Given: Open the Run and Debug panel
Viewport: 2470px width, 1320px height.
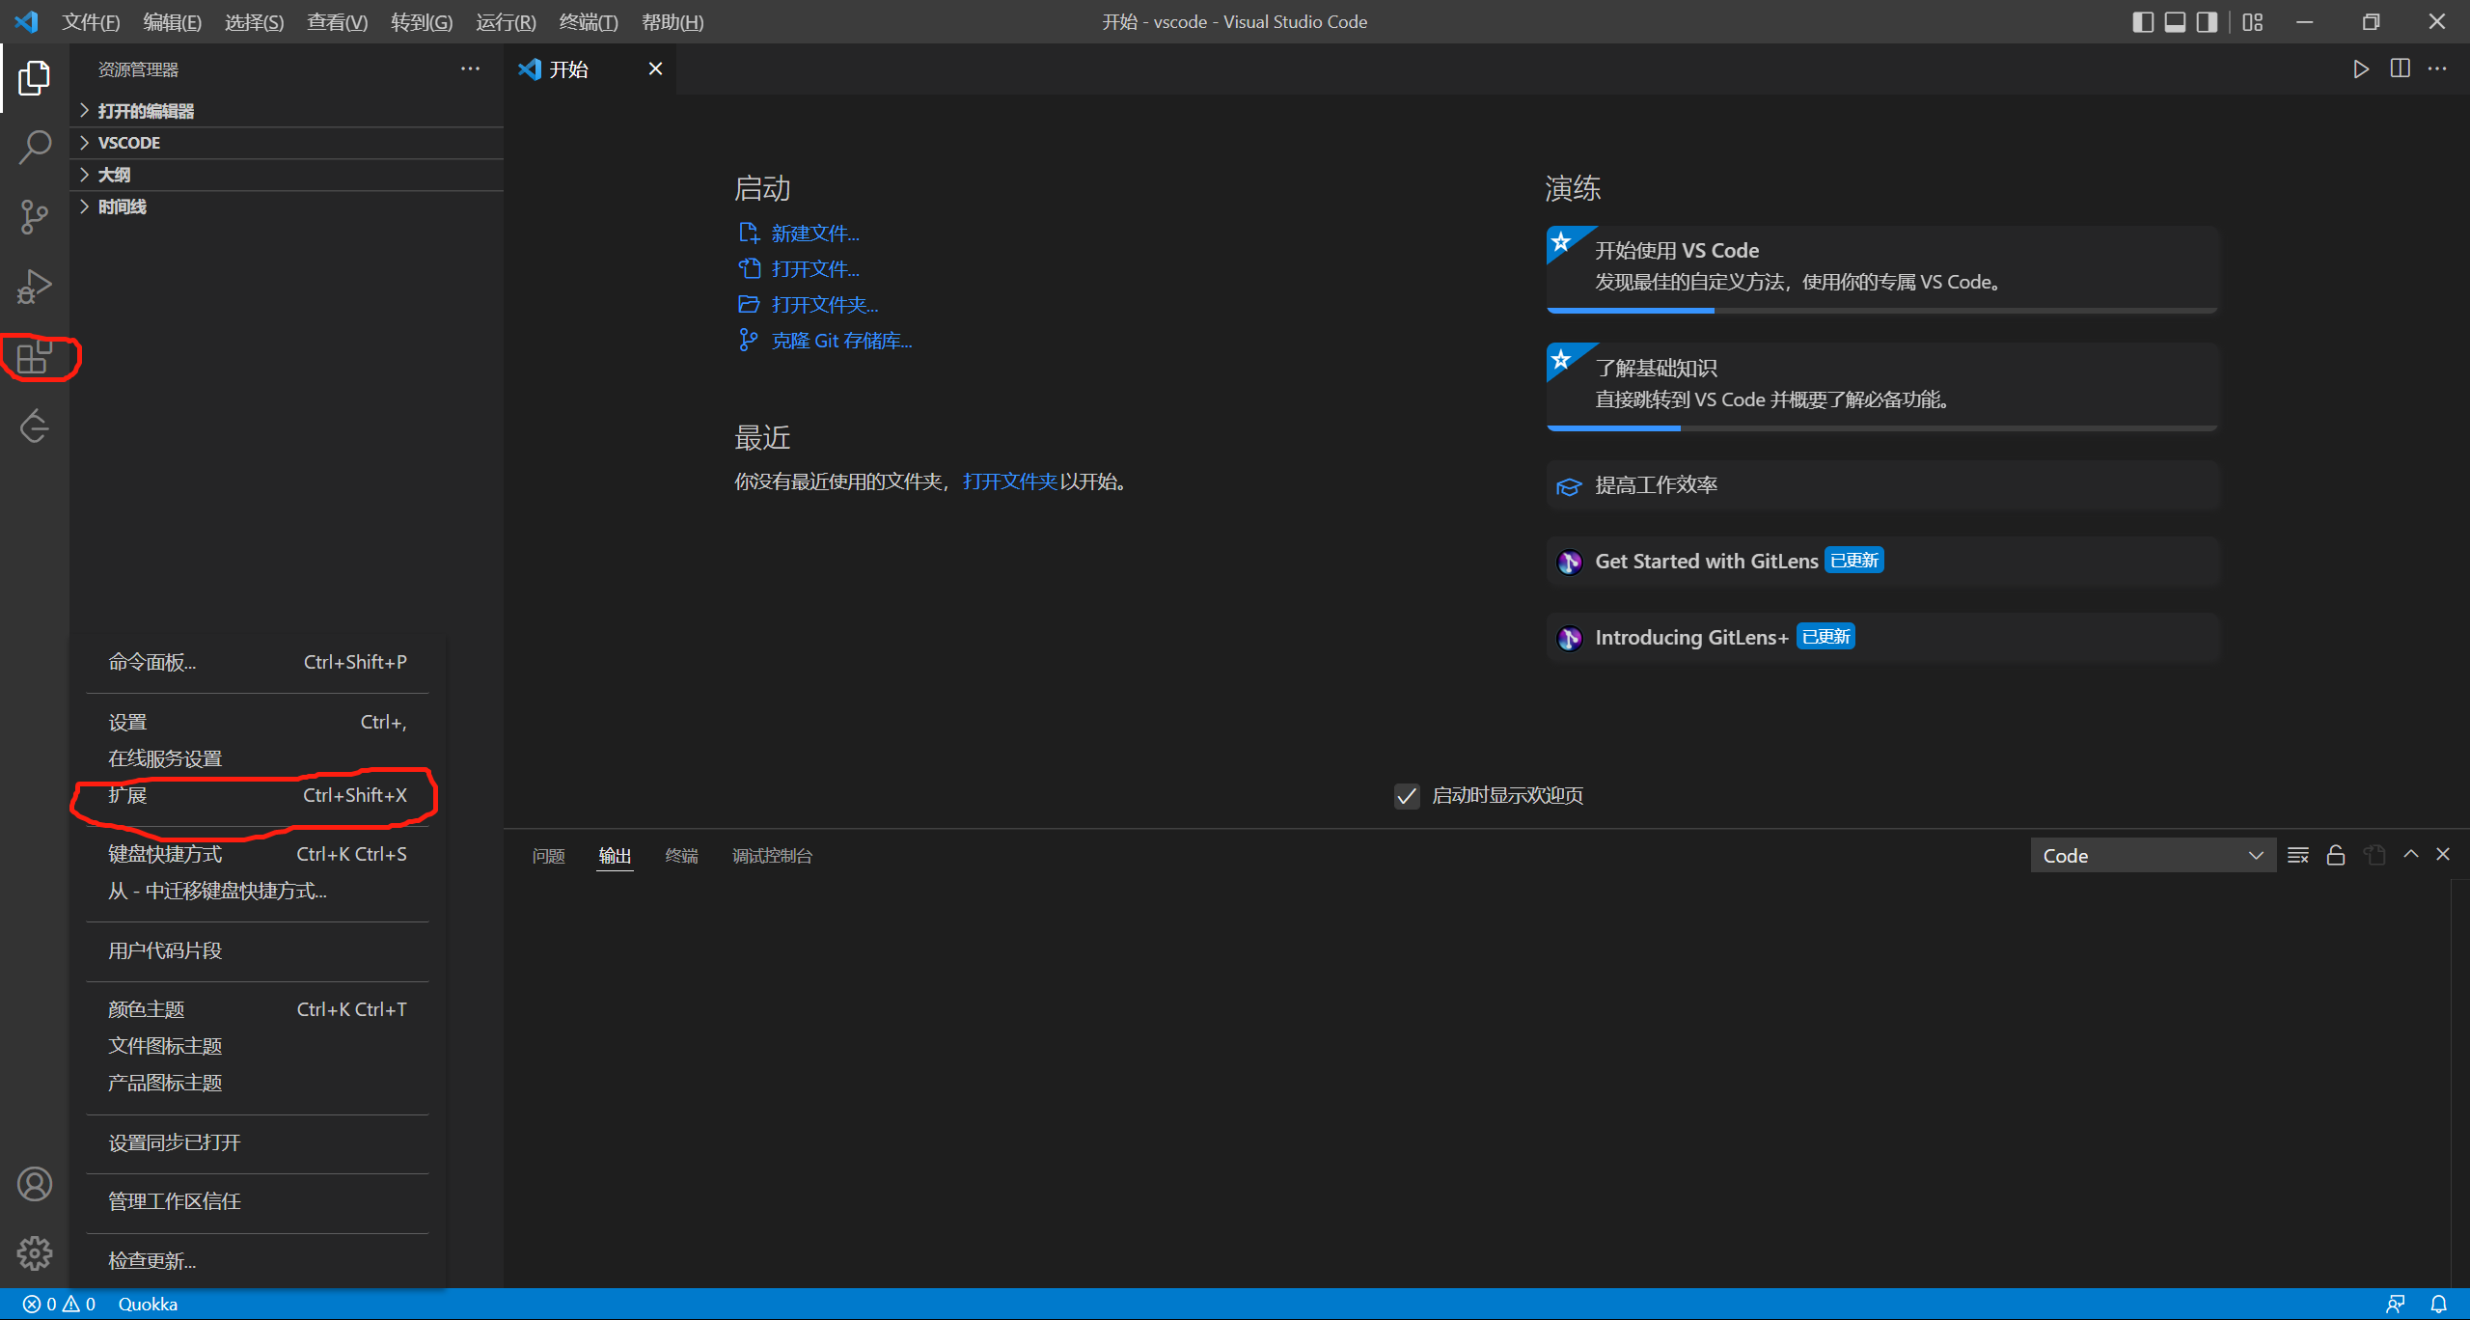Looking at the screenshot, I should 35,286.
